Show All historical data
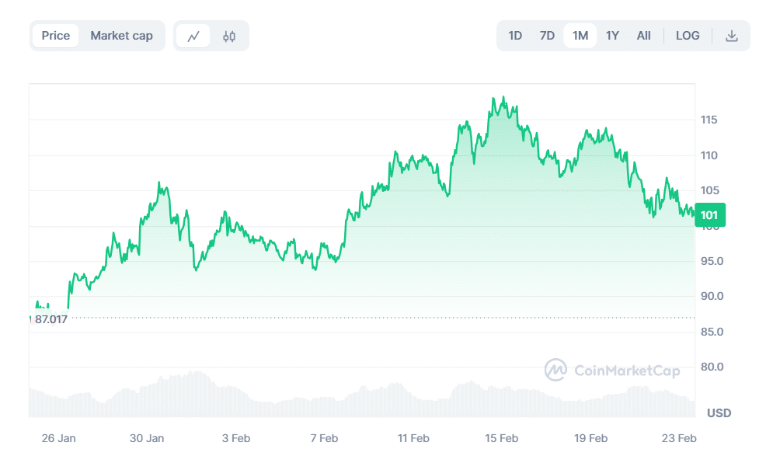 click(x=643, y=35)
